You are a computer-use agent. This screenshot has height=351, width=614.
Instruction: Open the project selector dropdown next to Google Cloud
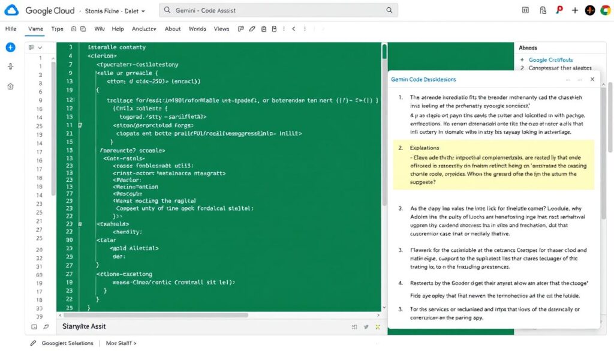115,11
